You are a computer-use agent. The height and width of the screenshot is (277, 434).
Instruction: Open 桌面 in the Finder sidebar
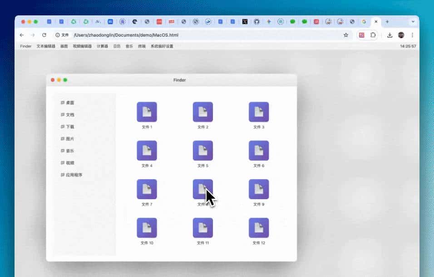(x=67, y=102)
